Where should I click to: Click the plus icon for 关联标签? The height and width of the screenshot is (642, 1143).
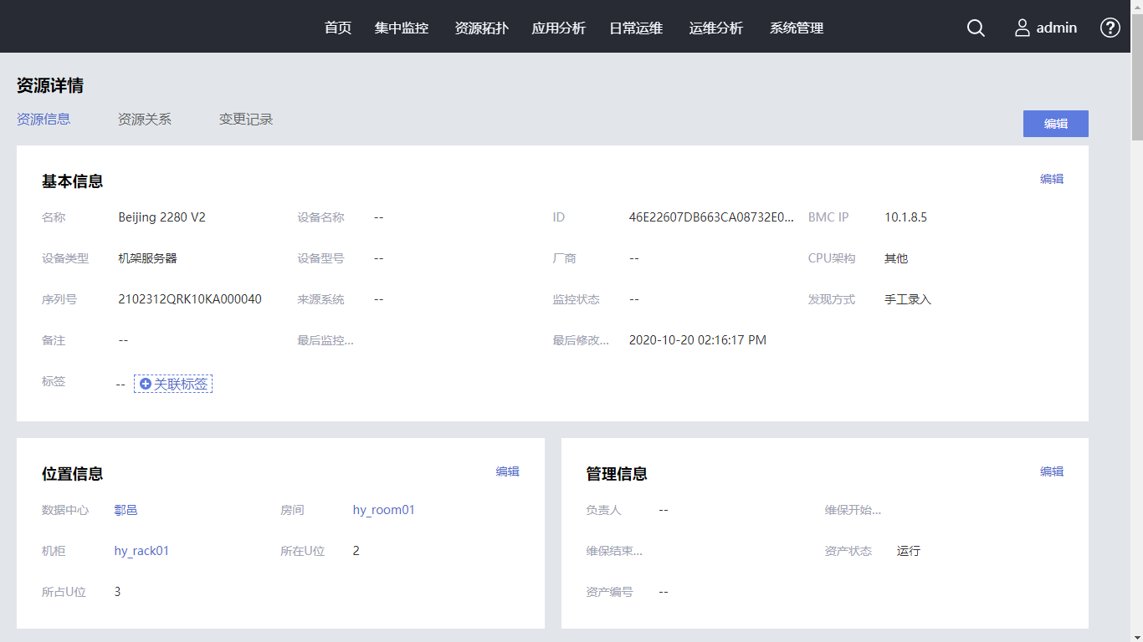146,384
